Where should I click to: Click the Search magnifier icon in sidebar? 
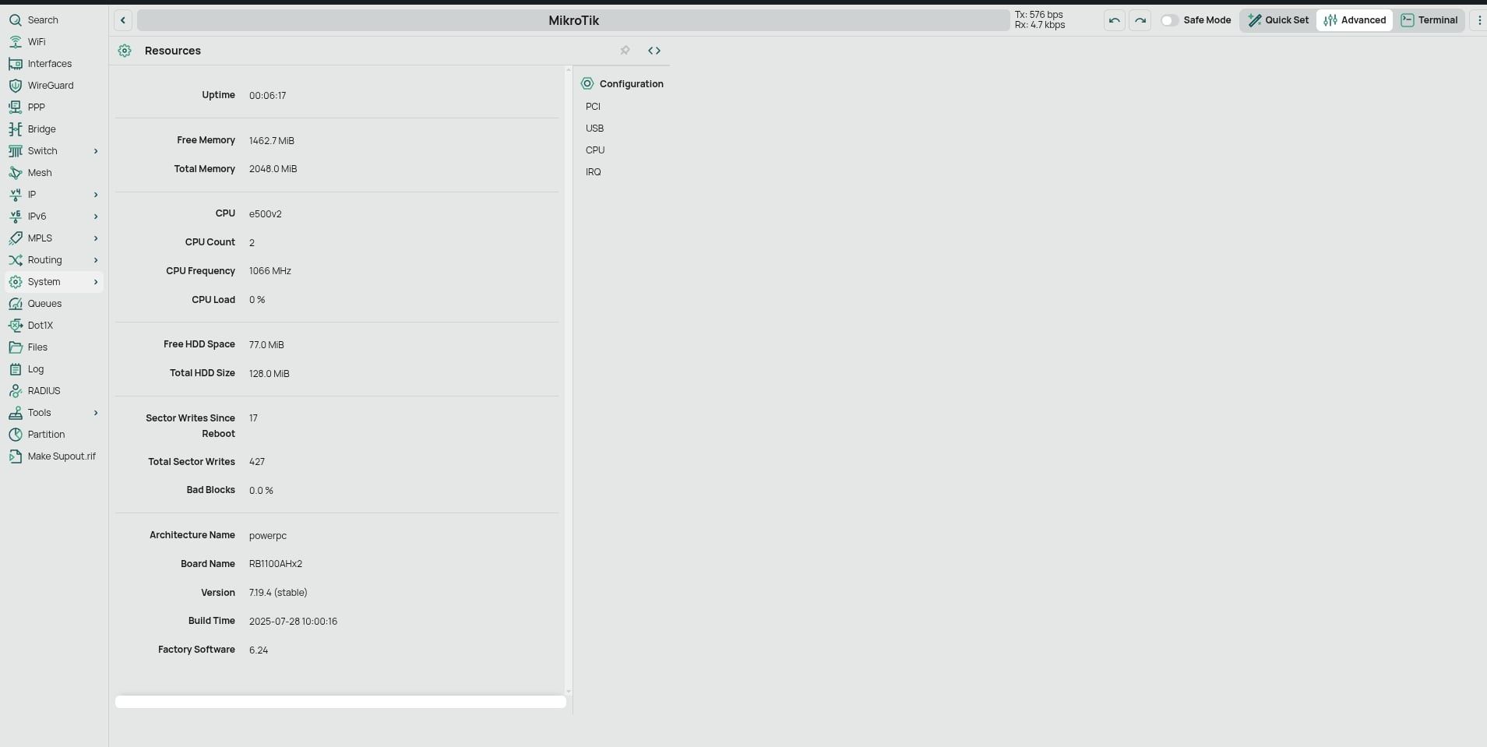tap(15, 20)
